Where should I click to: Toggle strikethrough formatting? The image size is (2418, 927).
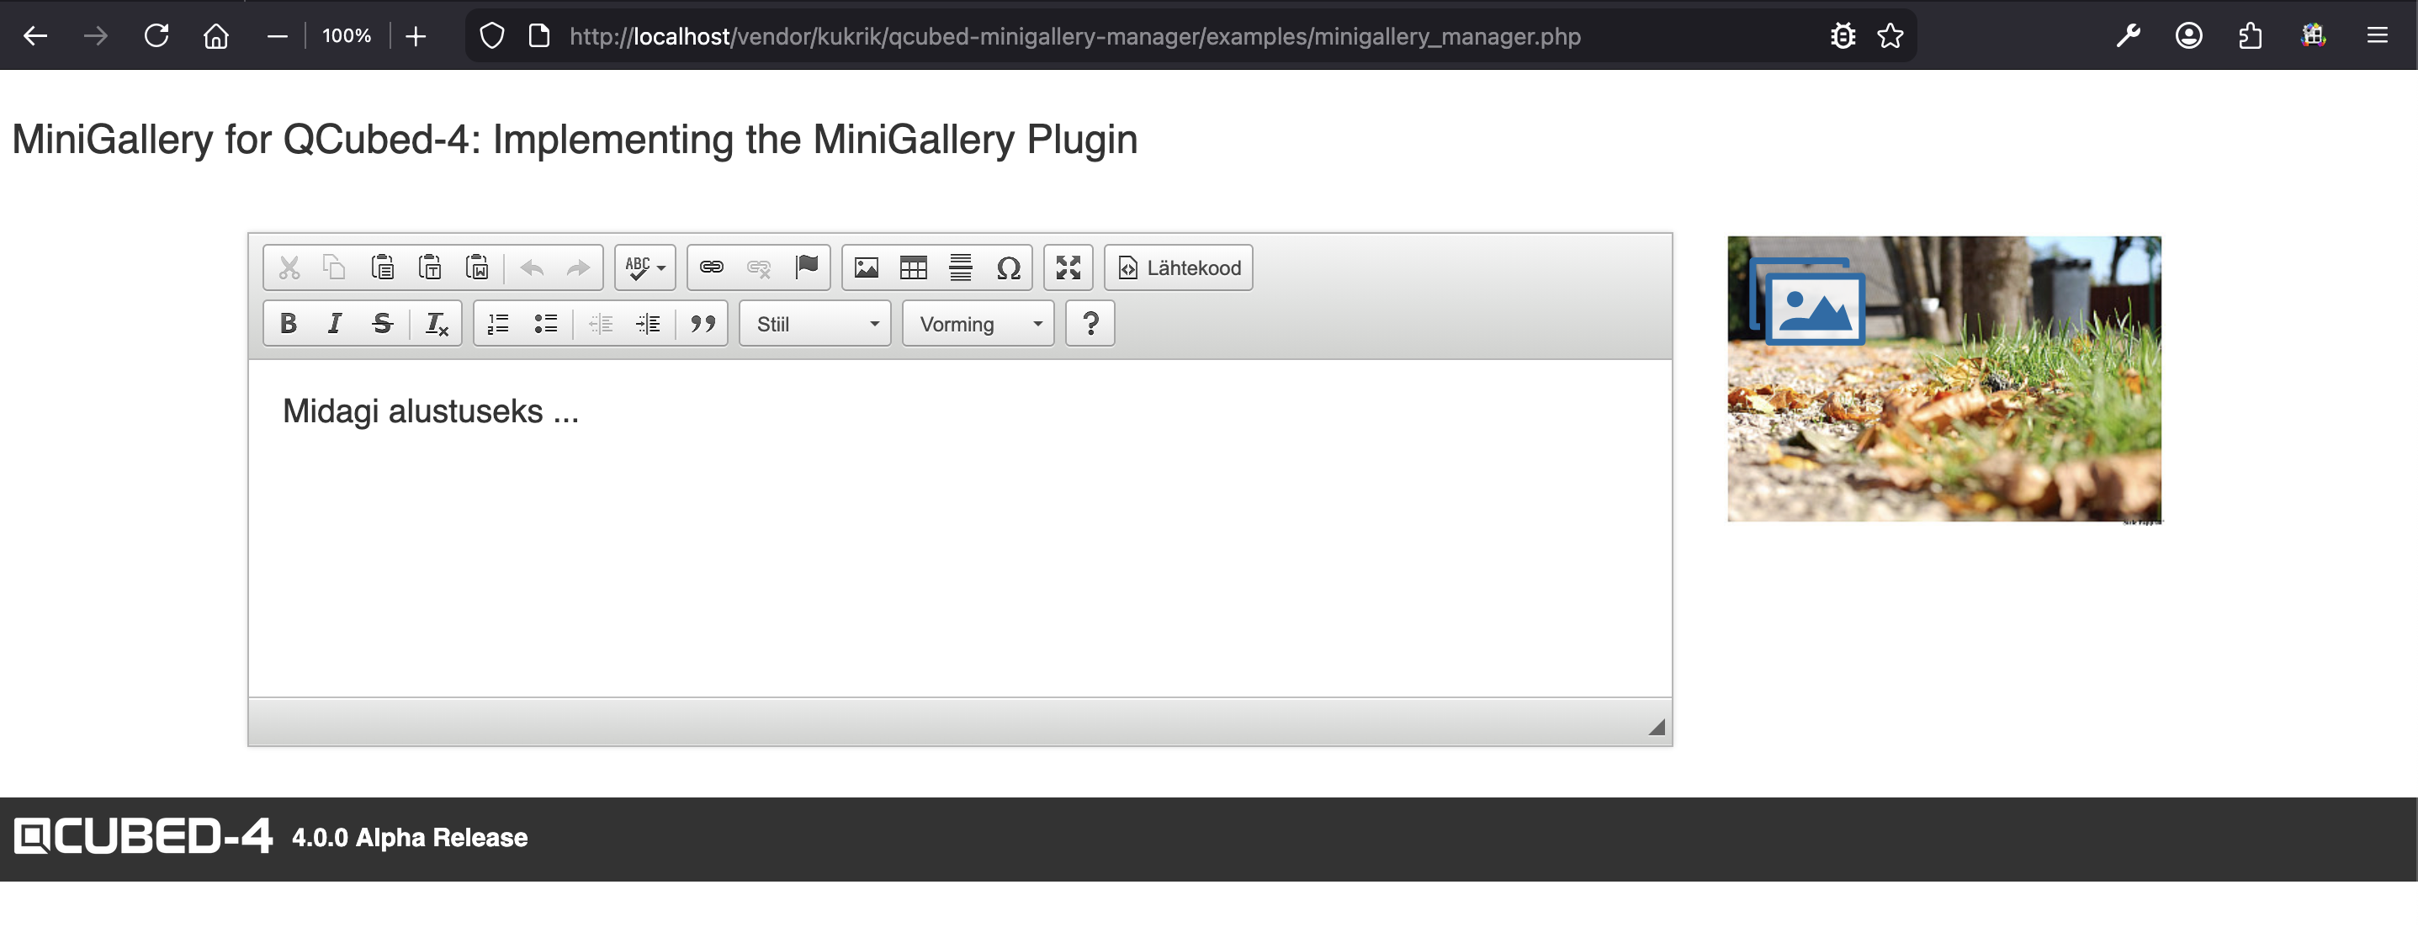381,323
